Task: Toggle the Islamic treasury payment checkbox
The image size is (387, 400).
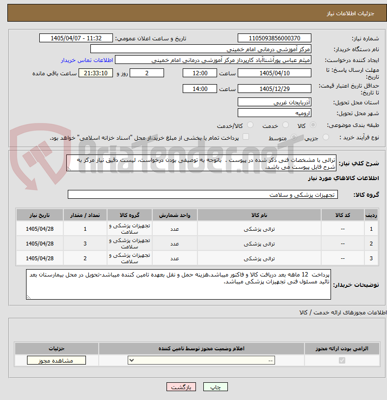Action: 246,137
